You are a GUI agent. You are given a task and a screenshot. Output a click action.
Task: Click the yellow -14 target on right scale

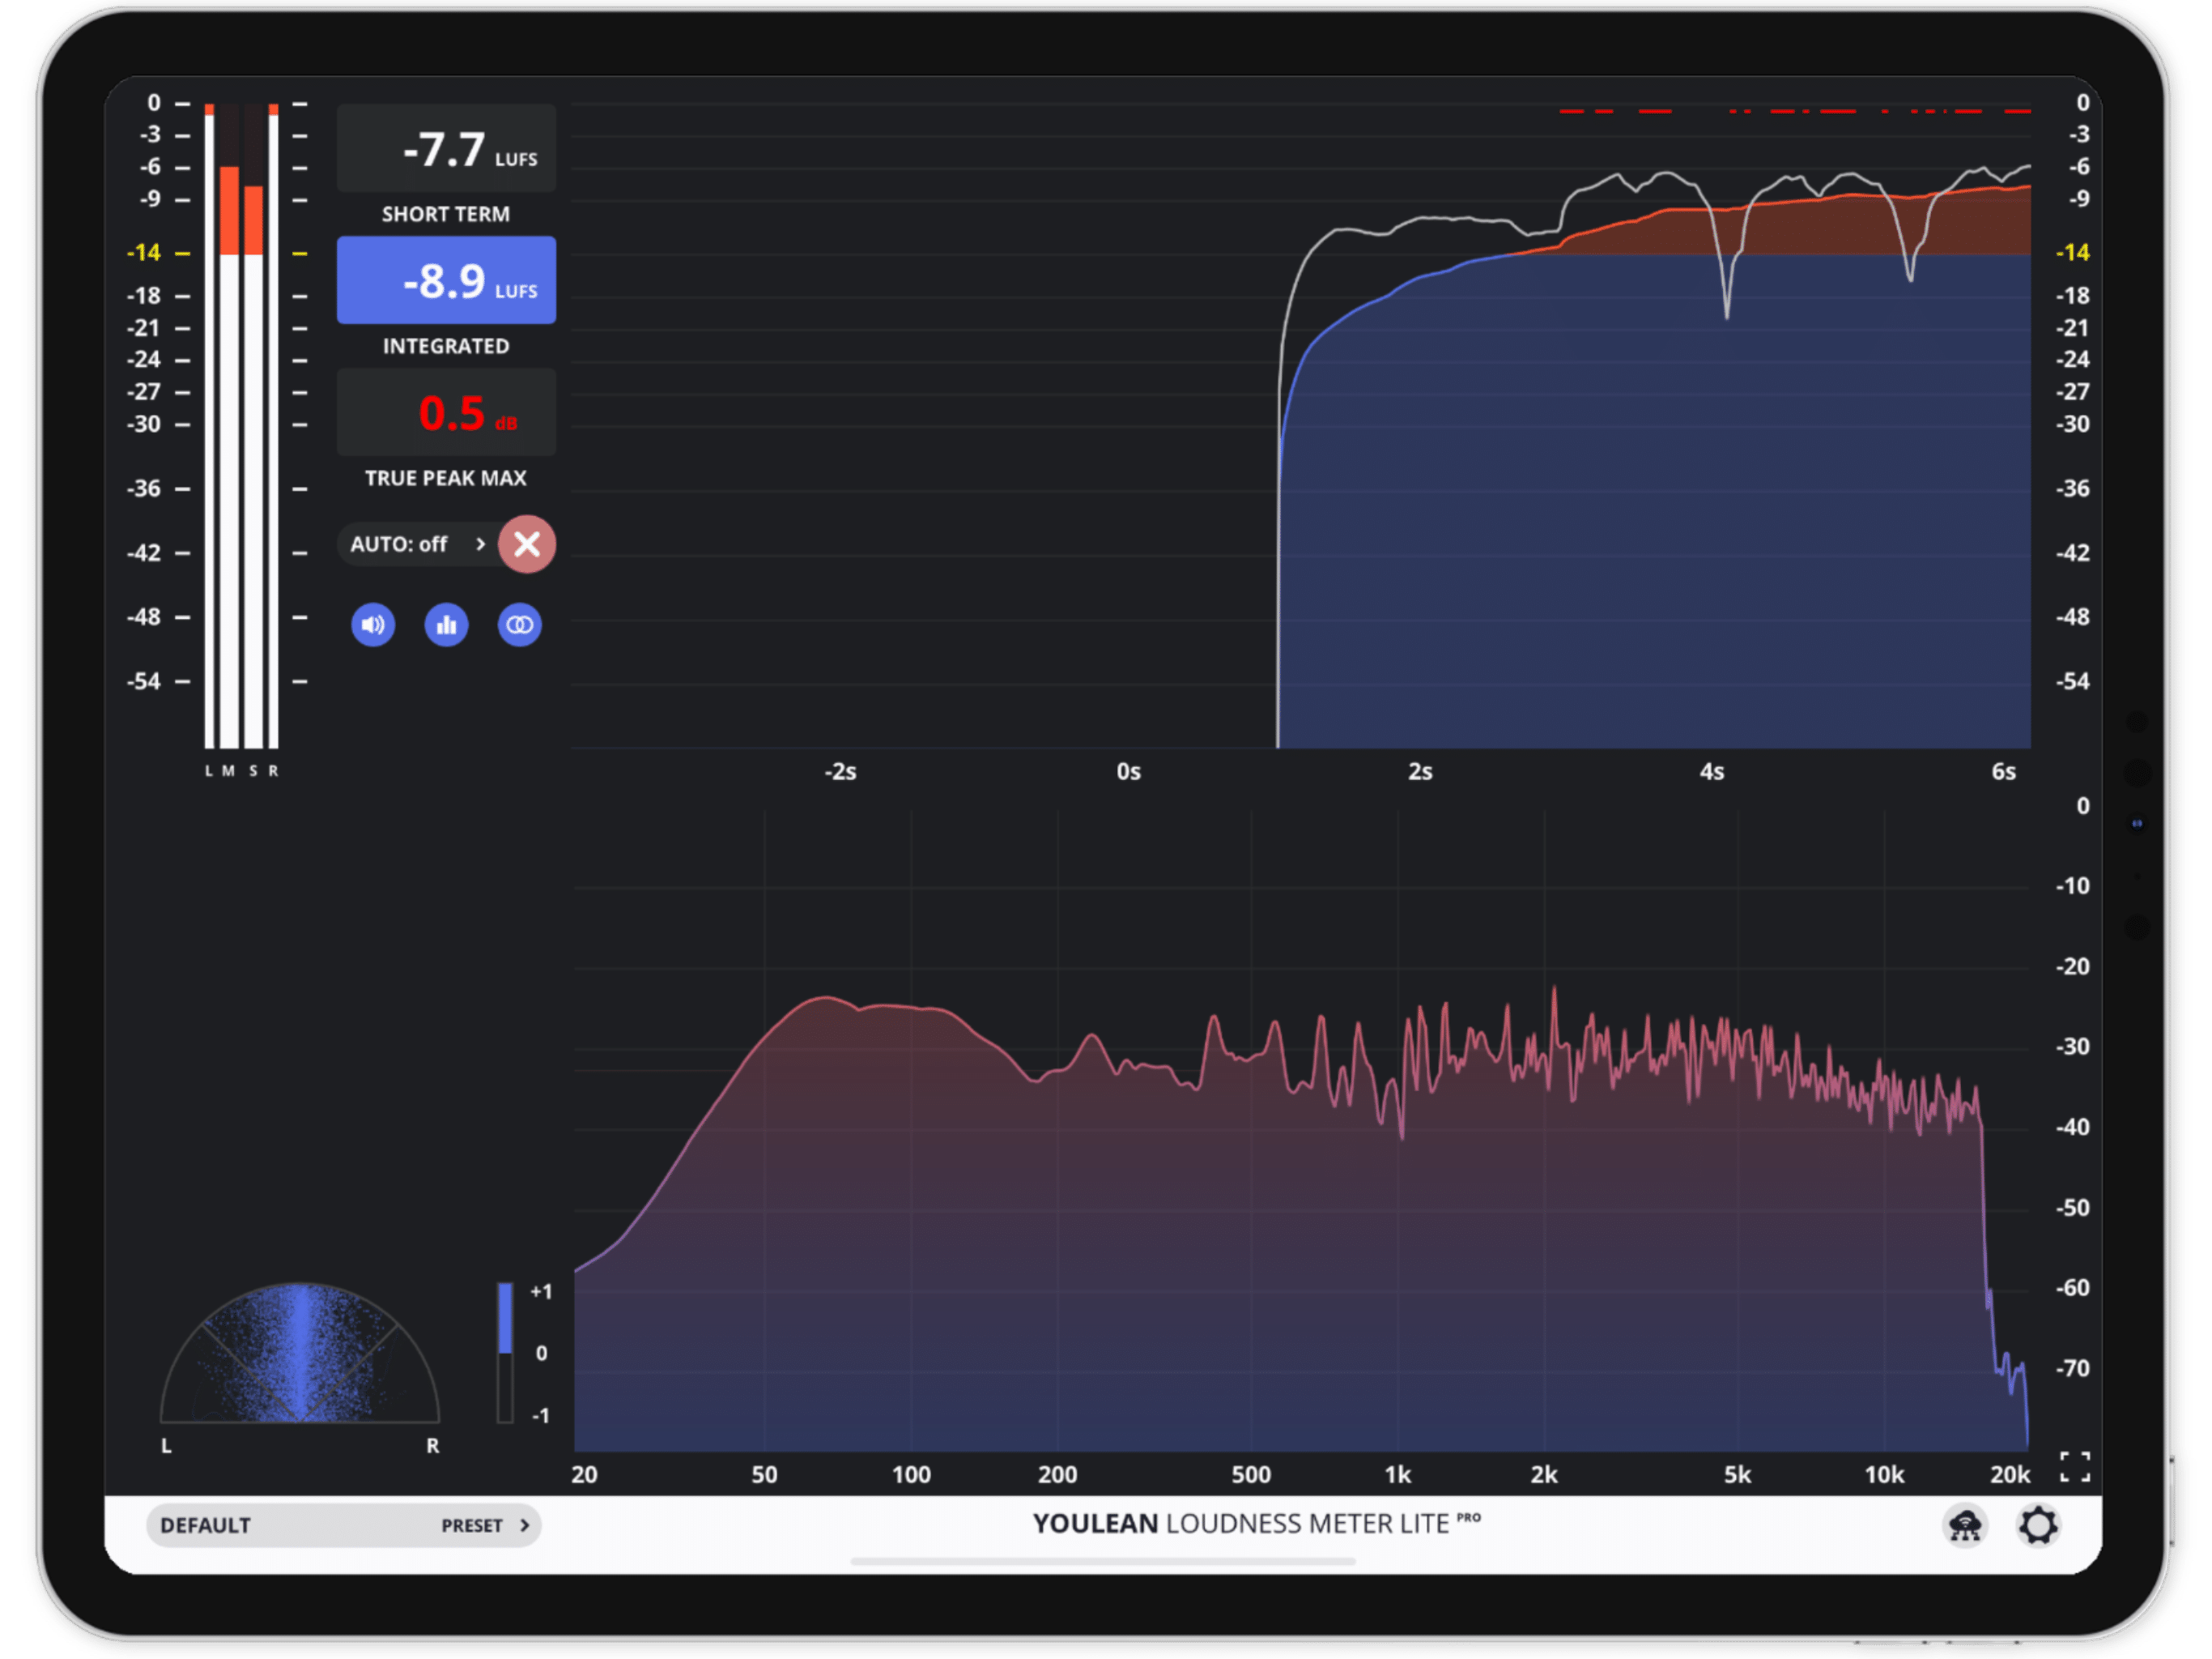pyautogui.click(x=2072, y=254)
